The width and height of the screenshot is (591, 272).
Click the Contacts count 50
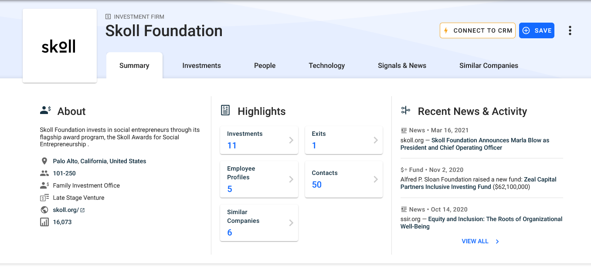pos(317,185)
